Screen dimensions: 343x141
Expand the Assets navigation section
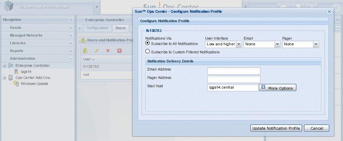point(71,28)
